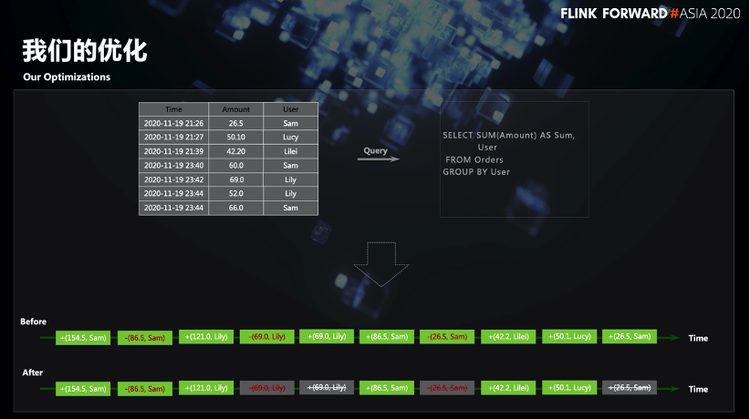750x419 pixels.
Task: Click the After row +(42.2, Lilei) box
Action: coord(508,387)
